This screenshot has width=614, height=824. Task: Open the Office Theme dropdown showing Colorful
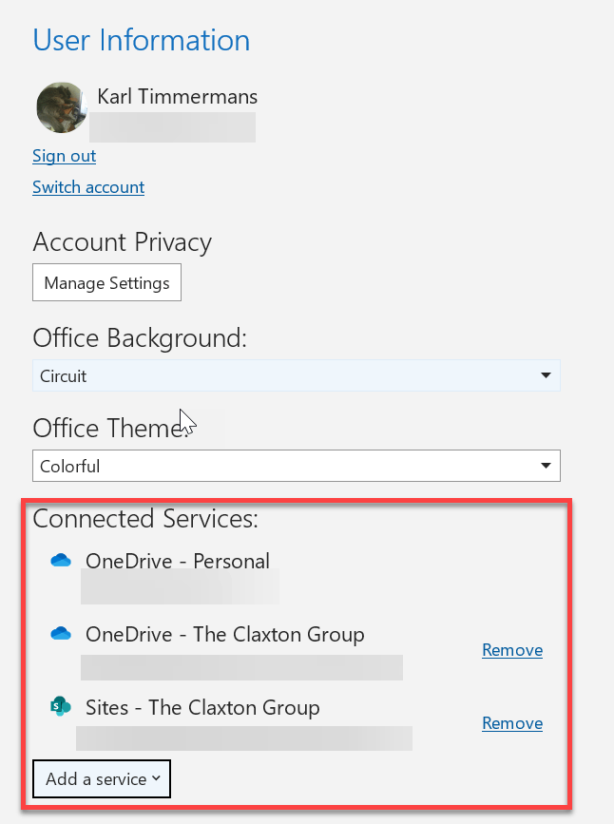[297, 466]
